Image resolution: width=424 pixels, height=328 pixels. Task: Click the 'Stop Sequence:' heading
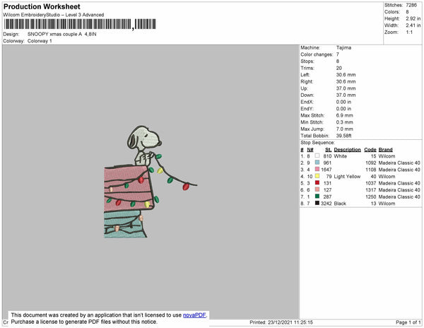(317, 143)
